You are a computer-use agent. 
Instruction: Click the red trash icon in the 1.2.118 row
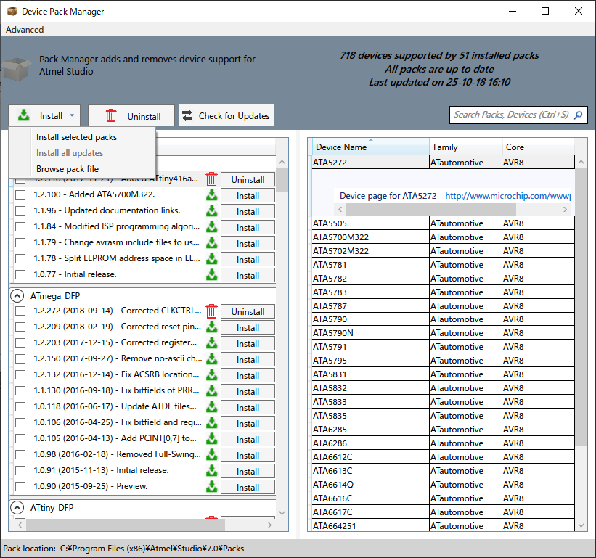212,179
